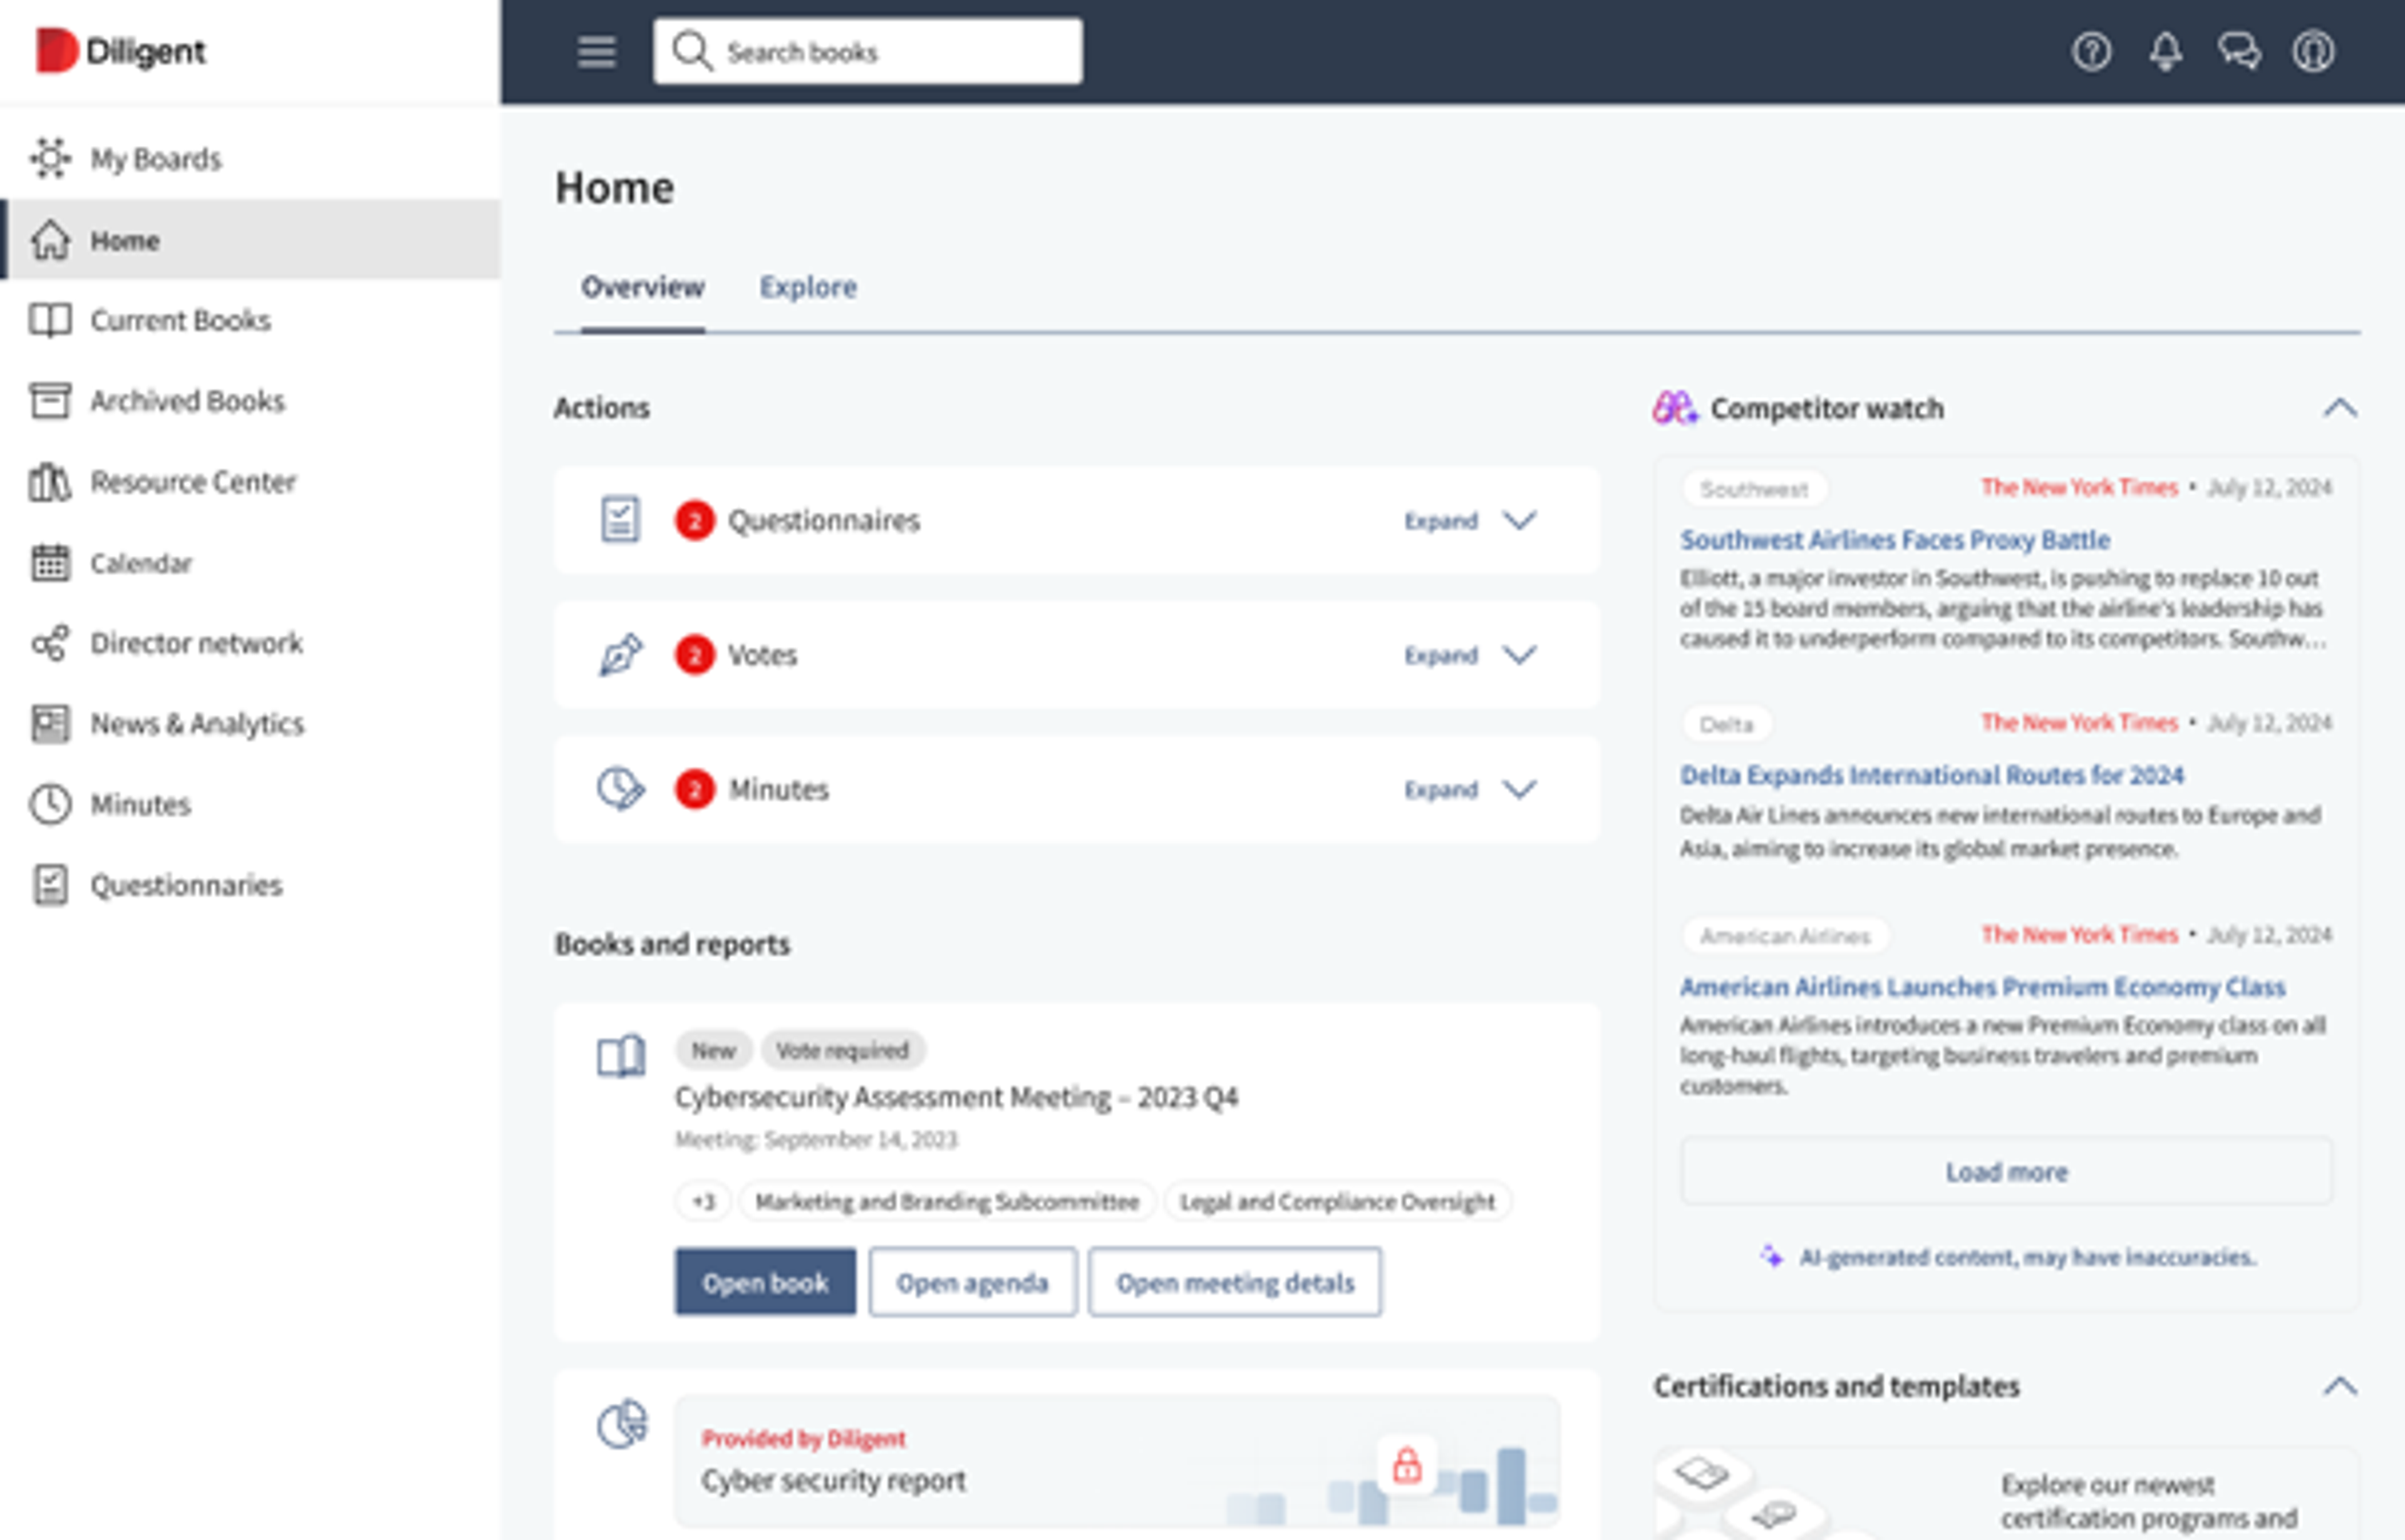2405x1540 pixels.
Task: Open Resource Center from sidebar
Action: pos(250,482)
